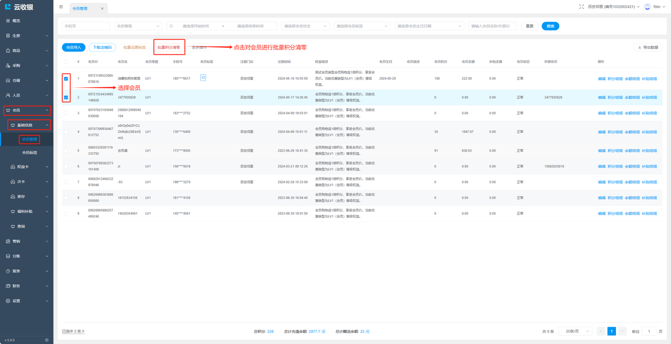Click the 手机号 input field
The width and height of the screenshot is (671, 344).
click(86, 26)
